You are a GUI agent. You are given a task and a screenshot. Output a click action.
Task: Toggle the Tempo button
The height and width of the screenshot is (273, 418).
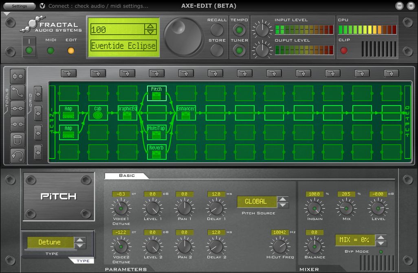[239, 30]
